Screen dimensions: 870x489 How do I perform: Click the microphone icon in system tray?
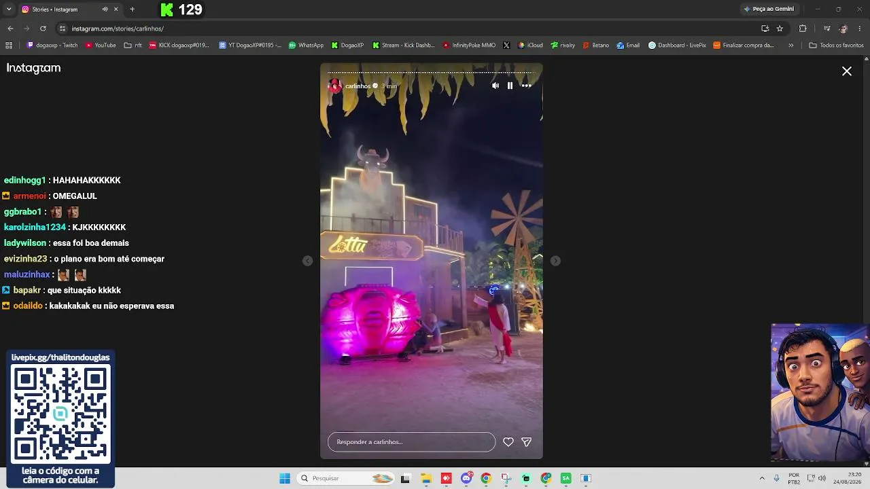coord(776,478)
